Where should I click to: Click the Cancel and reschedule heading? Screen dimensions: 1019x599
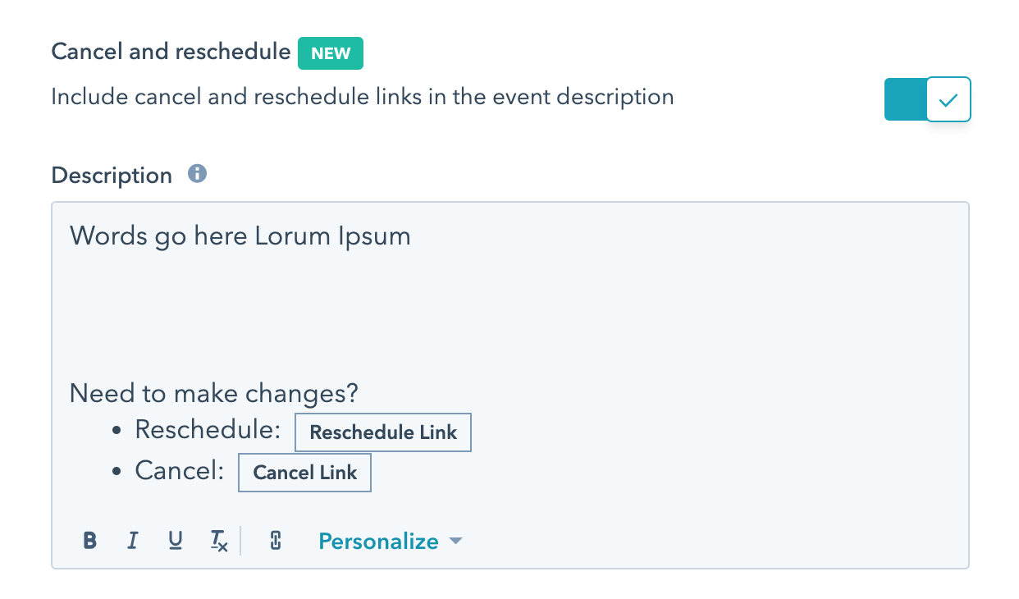tap(171, 52)
